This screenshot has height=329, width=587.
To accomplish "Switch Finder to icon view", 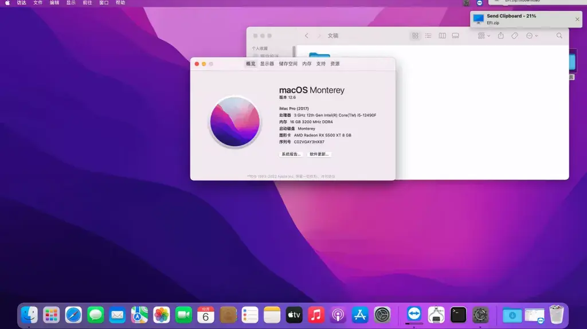I will click(415, 36).
